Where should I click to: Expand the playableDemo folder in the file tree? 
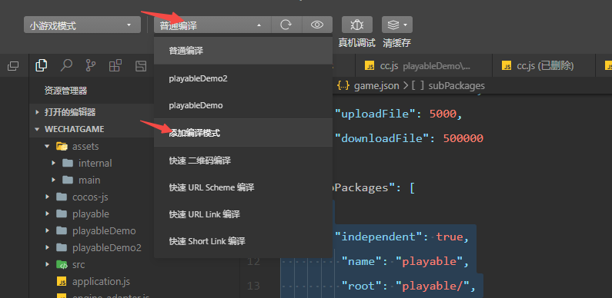47,230
